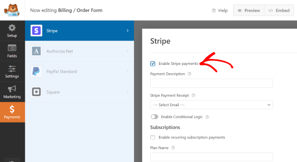Expand the Square row chevron

point(128,92)
